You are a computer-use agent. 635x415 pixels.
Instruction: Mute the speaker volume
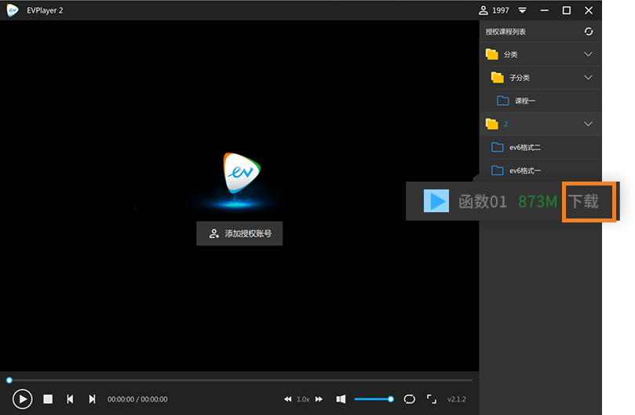pos(341,399)
